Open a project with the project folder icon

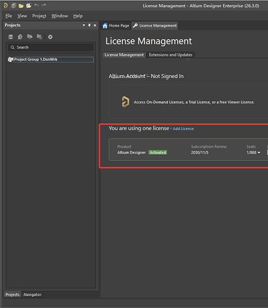28,6
